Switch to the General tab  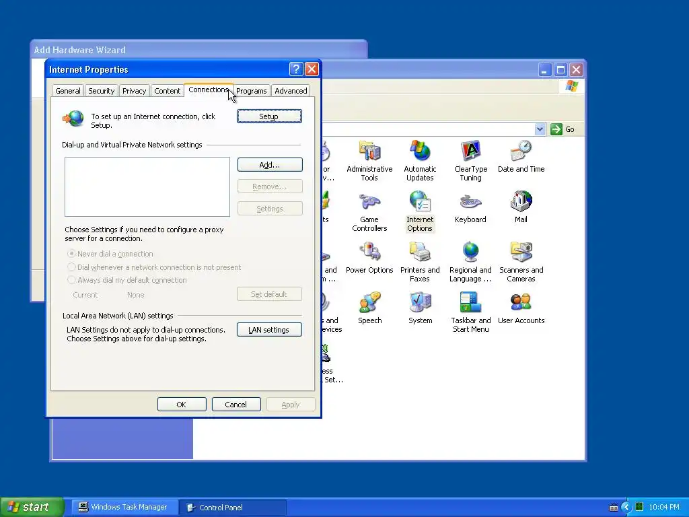coord(68,91)
